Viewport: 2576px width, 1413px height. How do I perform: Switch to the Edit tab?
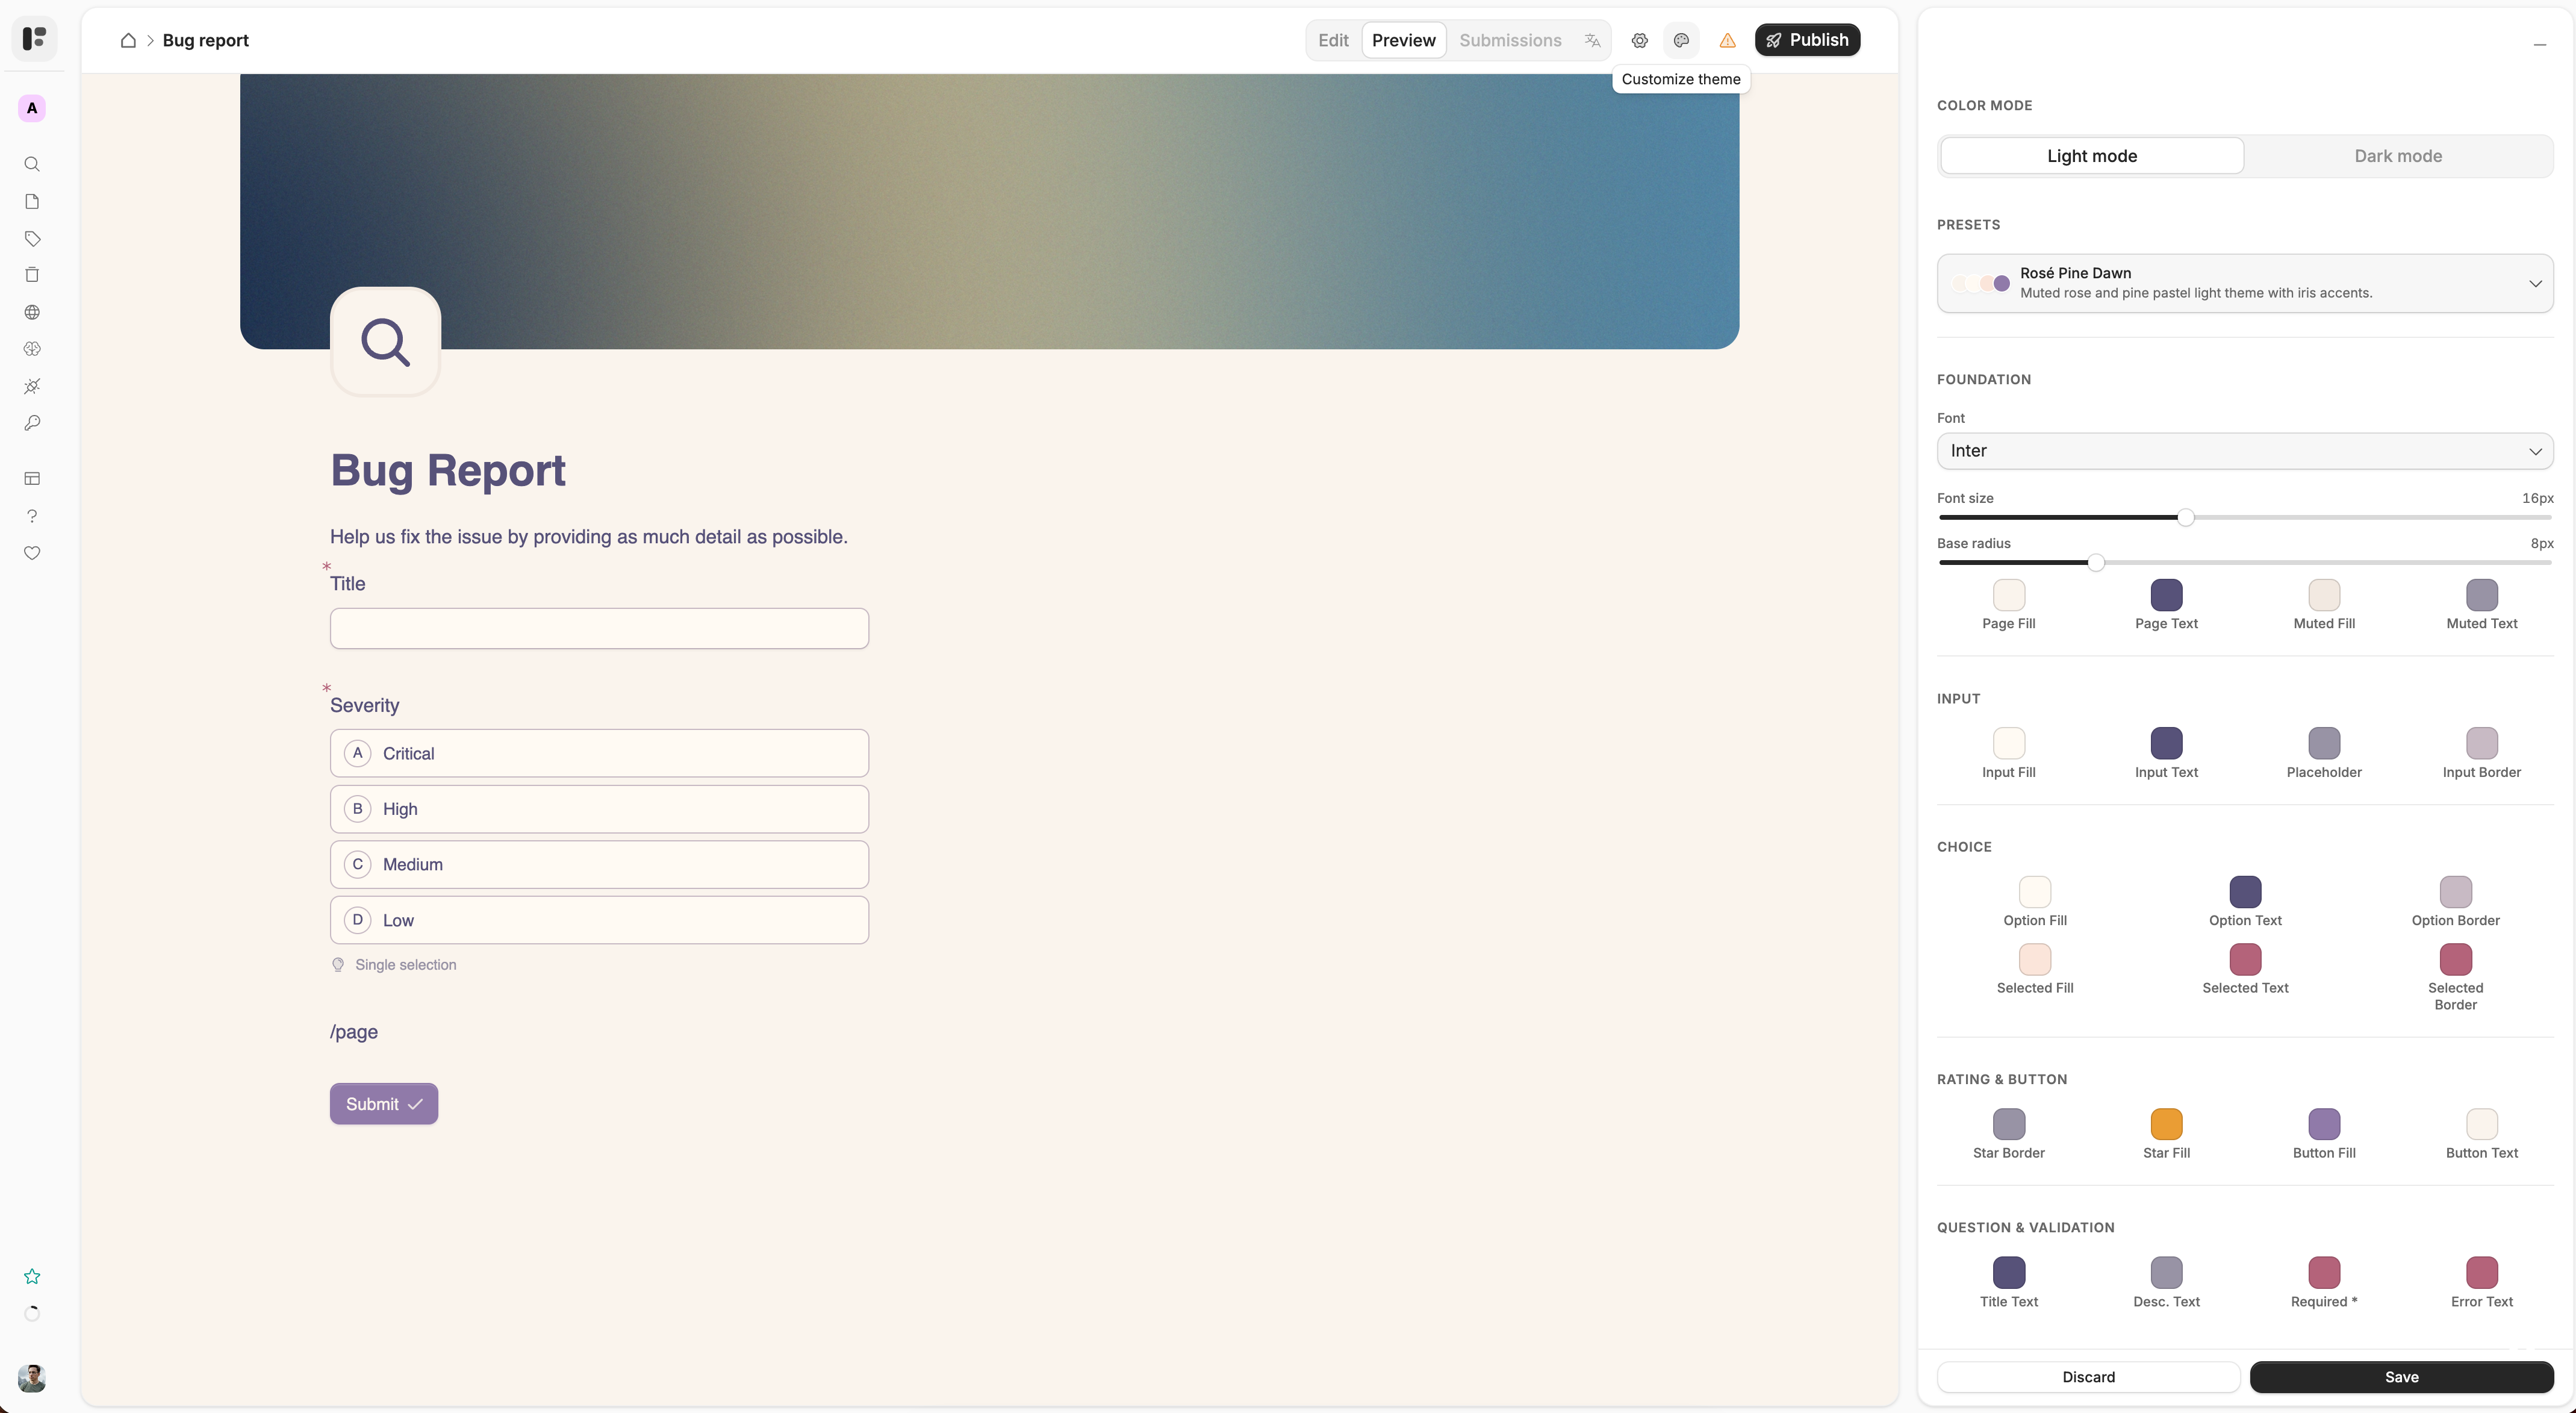click(1333, 40)
